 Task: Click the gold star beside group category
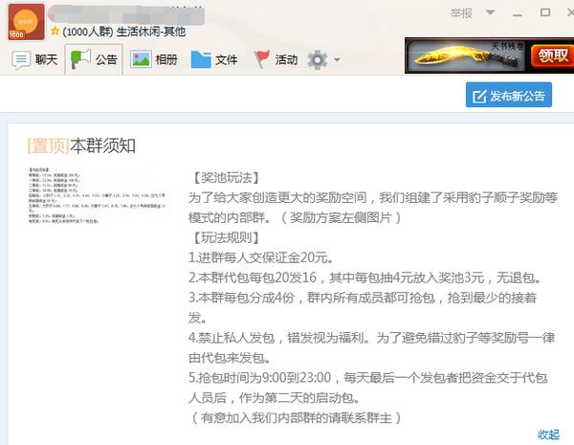click(55, 32)
